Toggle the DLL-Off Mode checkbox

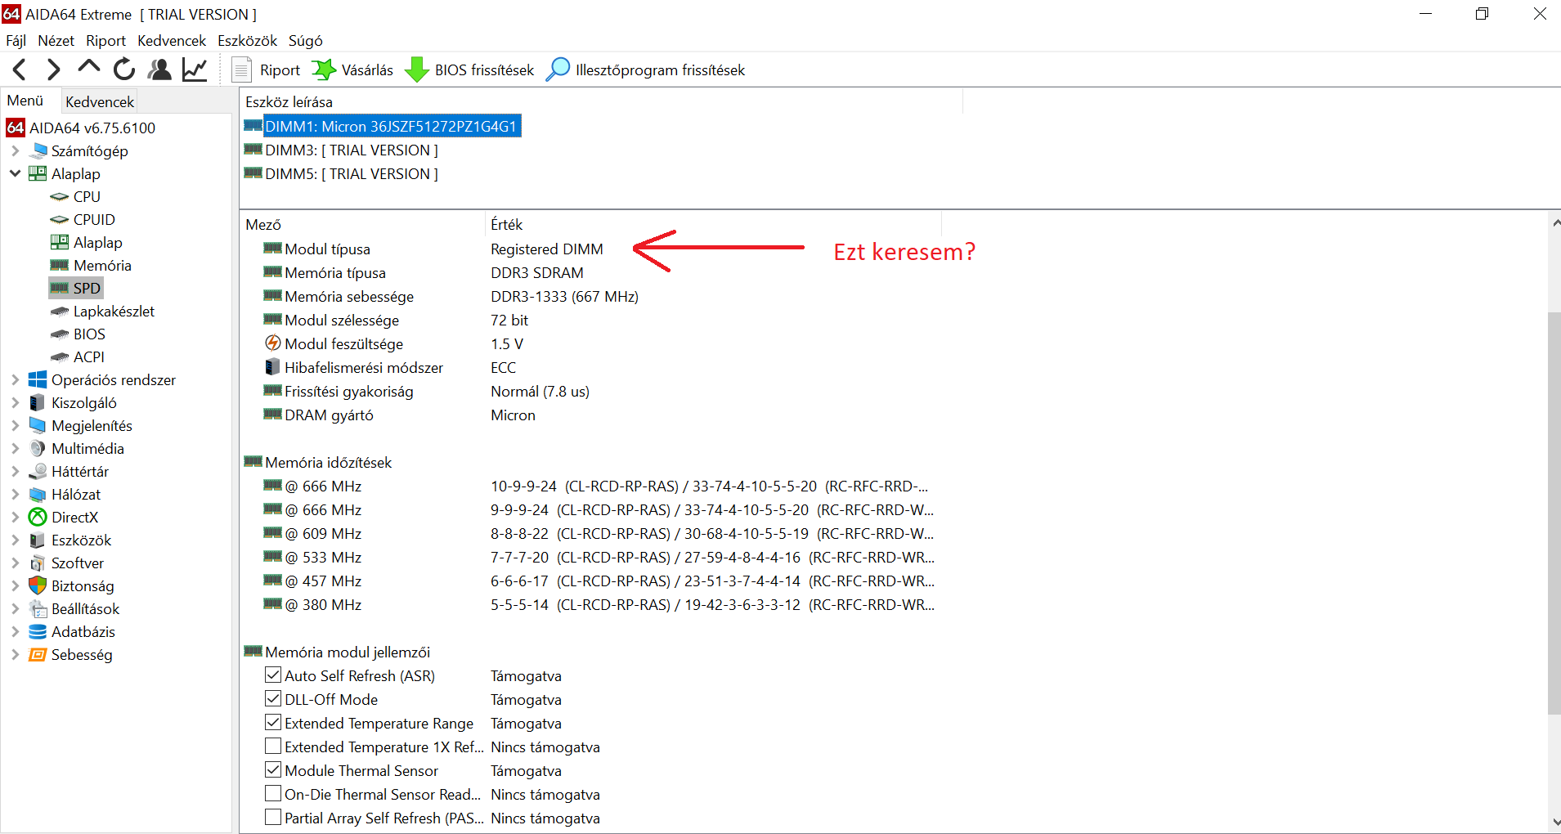pyautogui.click(x=273, y=699)
